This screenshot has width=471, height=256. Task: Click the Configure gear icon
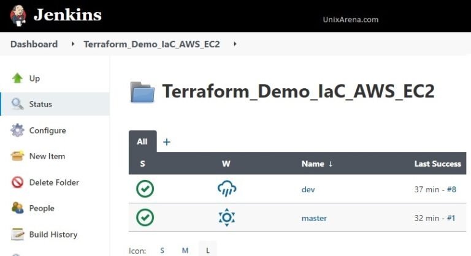pos(18,130)
